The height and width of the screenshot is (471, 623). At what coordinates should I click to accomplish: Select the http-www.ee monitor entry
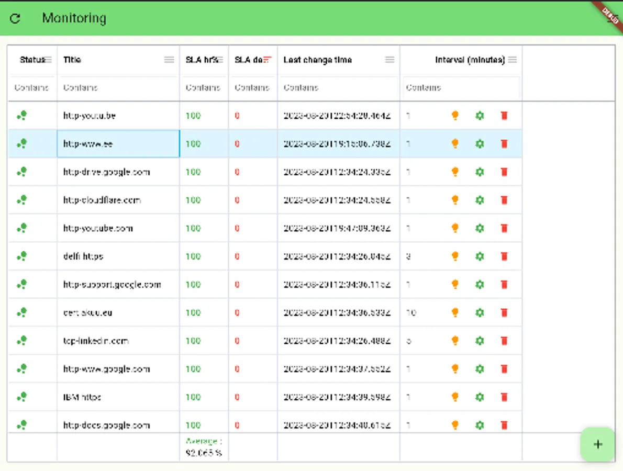tap(118, 144)
